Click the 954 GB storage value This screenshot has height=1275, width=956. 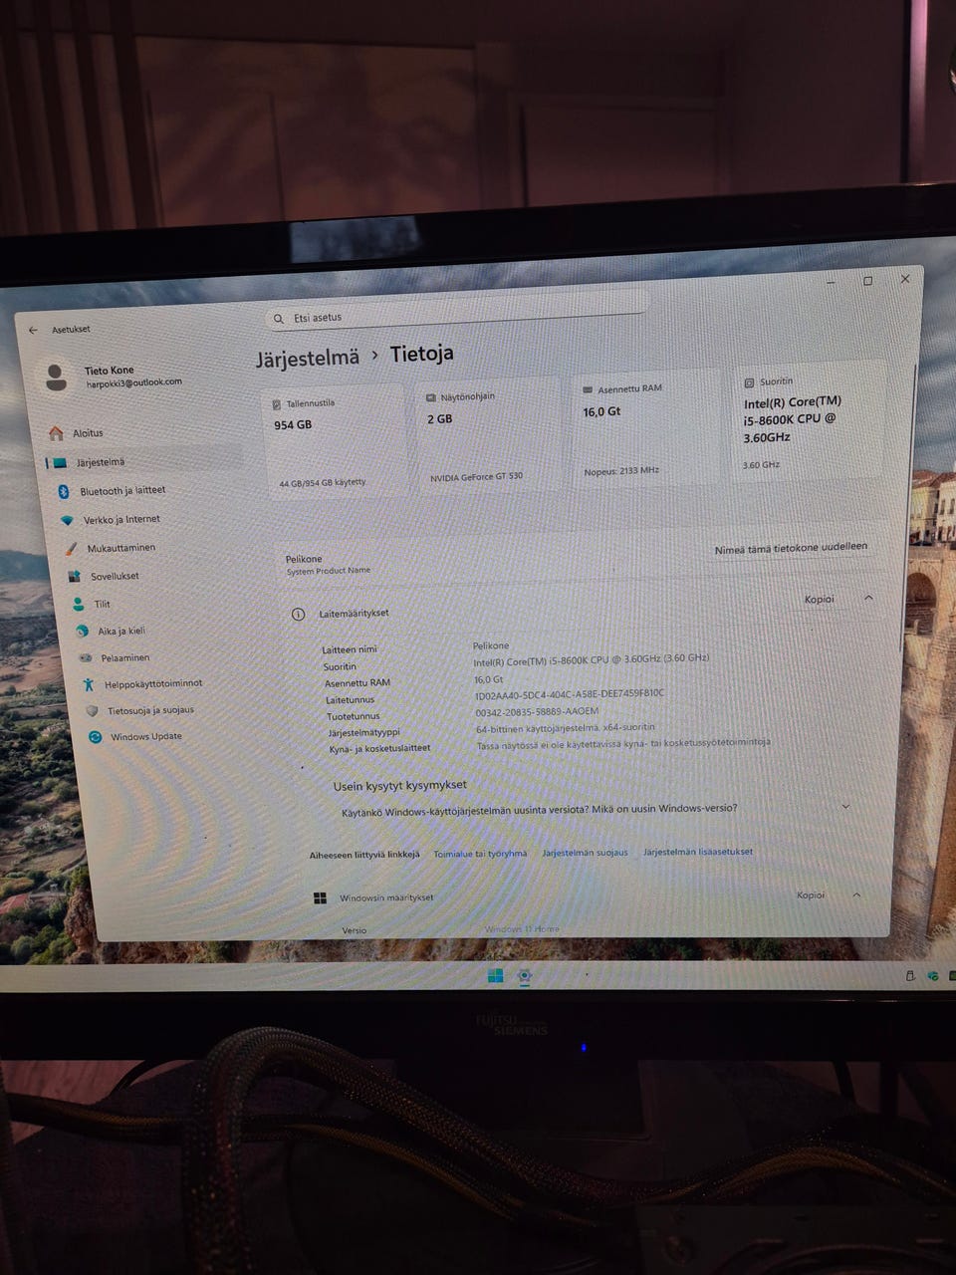coord(293,425)
